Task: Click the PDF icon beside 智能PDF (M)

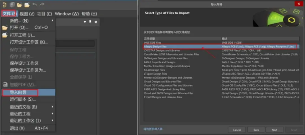Action: 5,85
